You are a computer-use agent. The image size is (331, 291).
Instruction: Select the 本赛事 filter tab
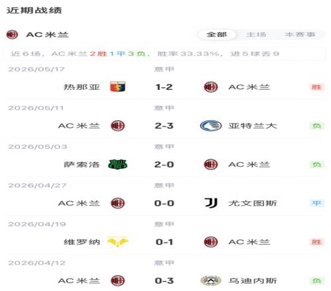300,34
